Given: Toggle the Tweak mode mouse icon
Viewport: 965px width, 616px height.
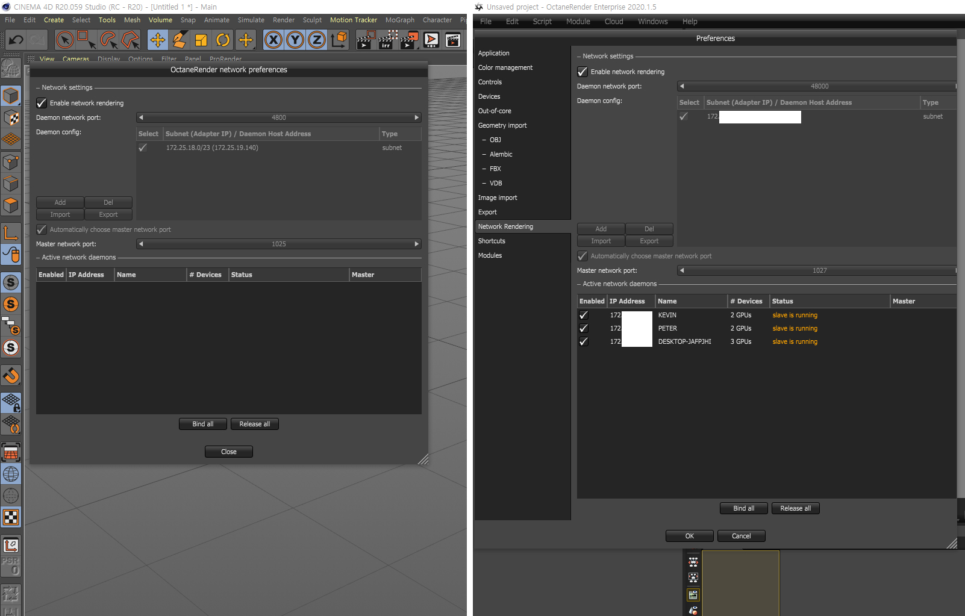Looking at the screenshot, I should [x=11, y=255].
